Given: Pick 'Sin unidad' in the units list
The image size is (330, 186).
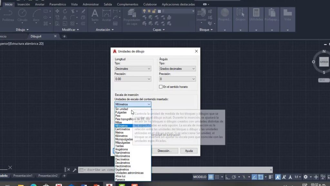Looking at the screenshot, I should (x=121, y=109).
